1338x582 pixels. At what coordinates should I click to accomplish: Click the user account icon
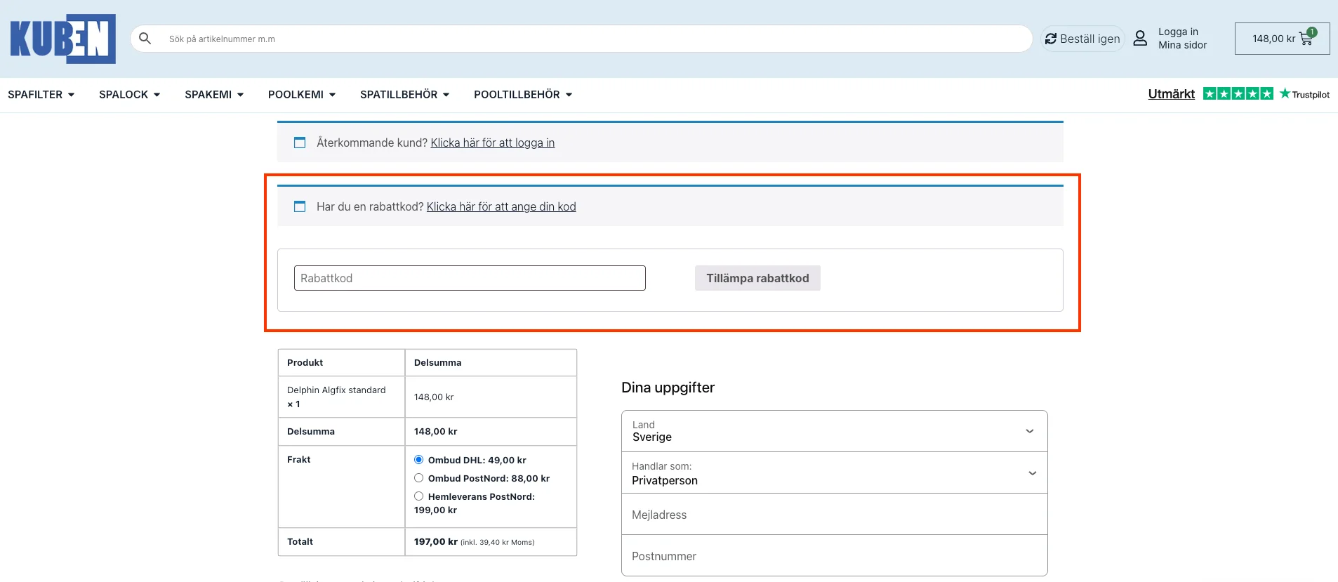pos(1140,39)
